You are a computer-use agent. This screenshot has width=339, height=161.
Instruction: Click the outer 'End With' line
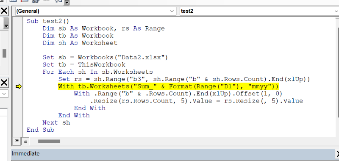[x=74, y=115]
